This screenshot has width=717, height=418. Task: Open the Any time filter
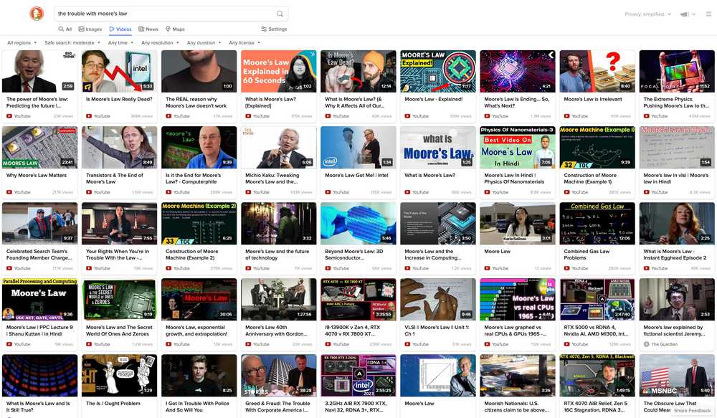point(120,43)
